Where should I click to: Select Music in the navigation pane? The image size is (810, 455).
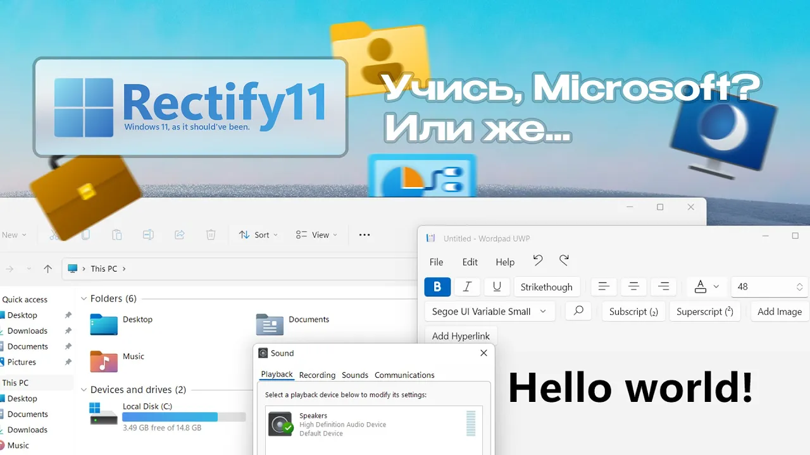(18, 446)
